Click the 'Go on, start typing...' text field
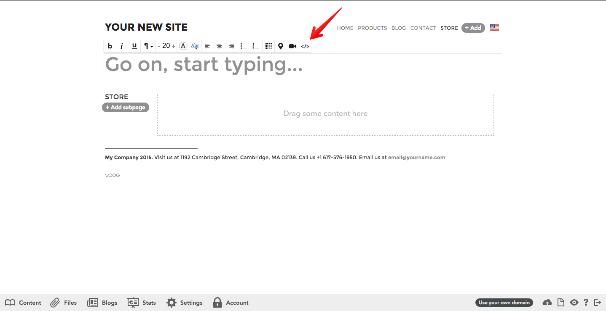 coord(303,64)
